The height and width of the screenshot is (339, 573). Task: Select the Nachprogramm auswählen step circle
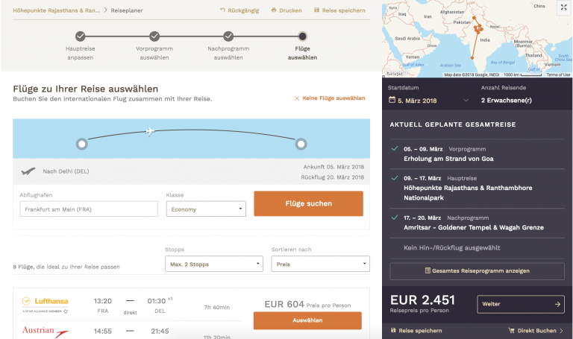click(x=228, y=36)
